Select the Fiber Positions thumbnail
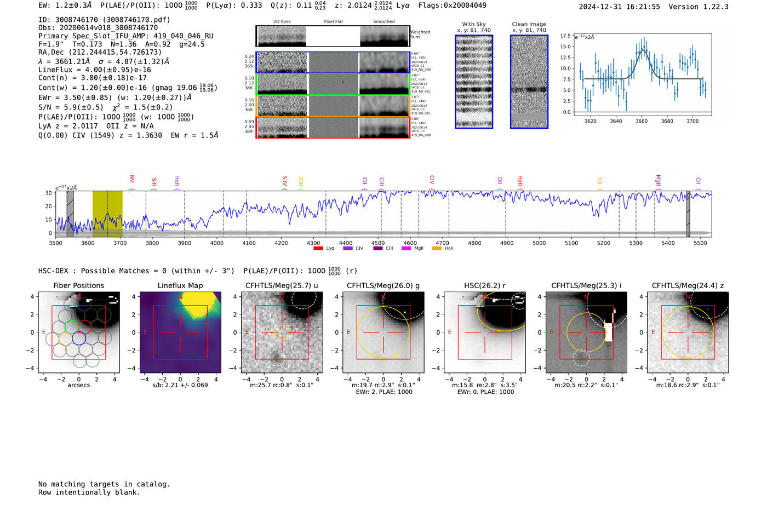 tap(79, 332)
